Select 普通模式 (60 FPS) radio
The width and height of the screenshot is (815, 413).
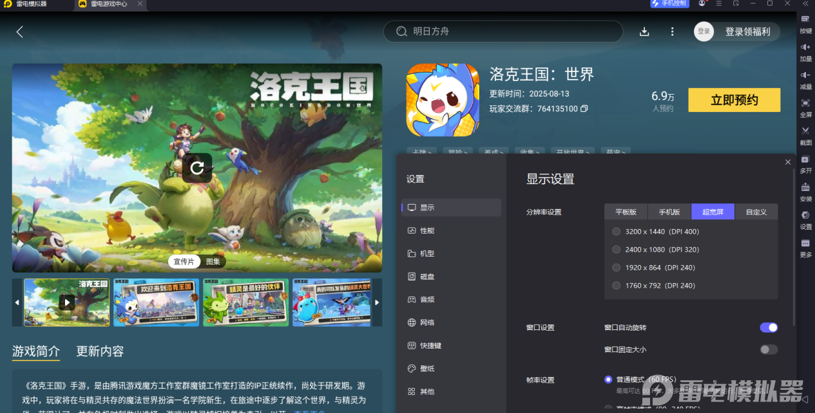608,380
